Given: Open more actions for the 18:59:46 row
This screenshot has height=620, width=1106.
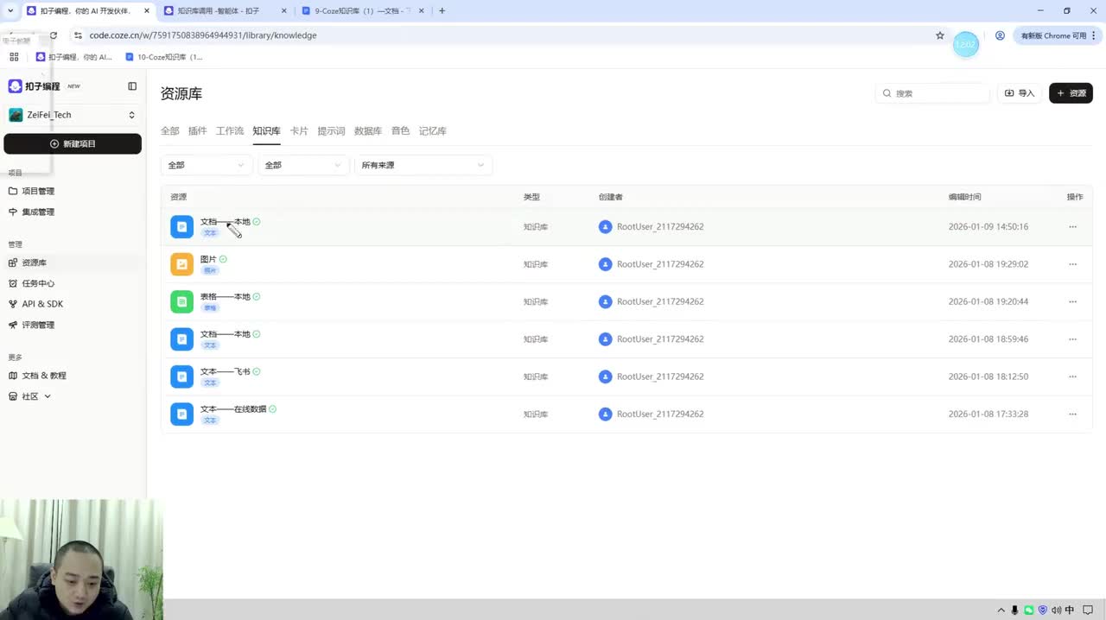Looking at the screenshot, I should pos(1073,339).
